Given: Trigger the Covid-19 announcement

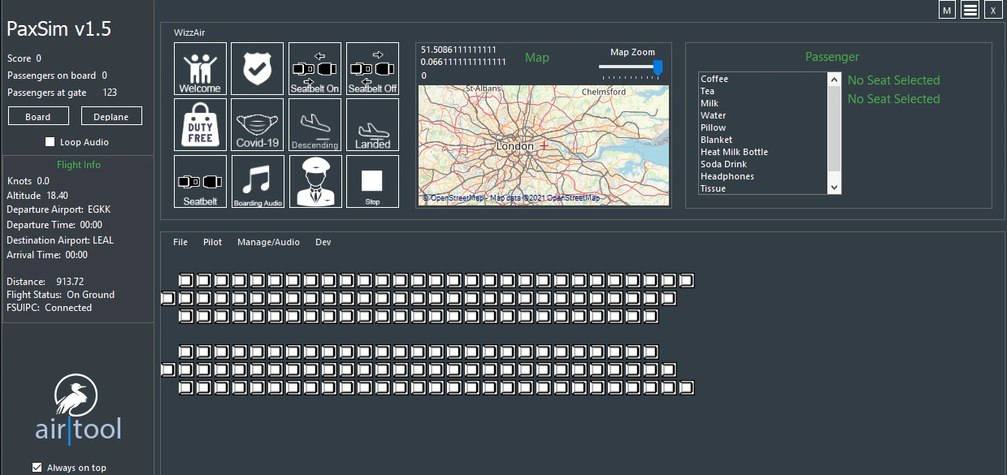Looking at the screenshot, I should pos(257,123).
